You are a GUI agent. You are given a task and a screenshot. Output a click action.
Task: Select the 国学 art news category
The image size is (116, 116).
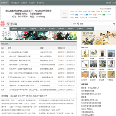(x=16, y=96)
